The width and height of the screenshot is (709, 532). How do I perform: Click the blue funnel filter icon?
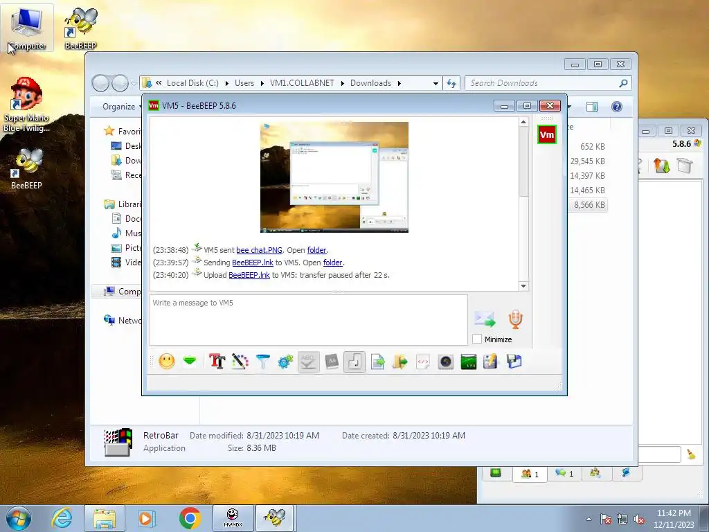[x=262, y=362]
